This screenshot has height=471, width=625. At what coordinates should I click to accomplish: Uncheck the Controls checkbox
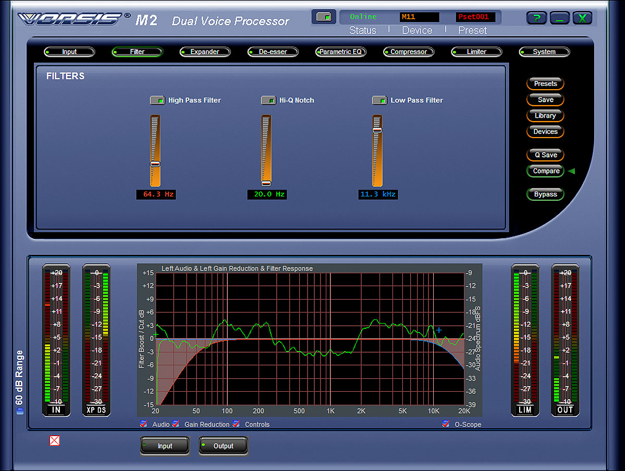[236, 424]
